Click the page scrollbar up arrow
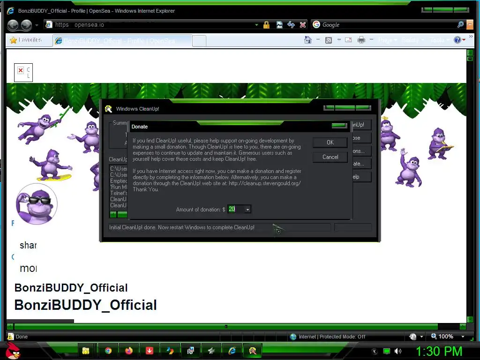The image size is (480, 360). click(470, 52)
